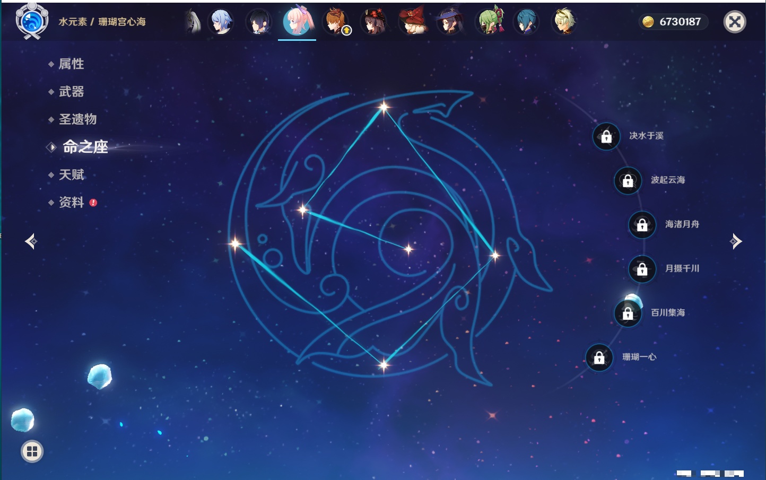
Task: Open the grid menu icon at bottom left
Action: tap(32, 451)
